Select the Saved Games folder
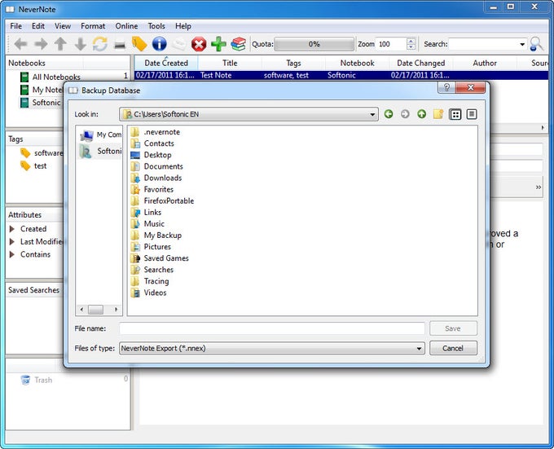The width and height of the screenshot is (554, 449). (x=160, y=258)
